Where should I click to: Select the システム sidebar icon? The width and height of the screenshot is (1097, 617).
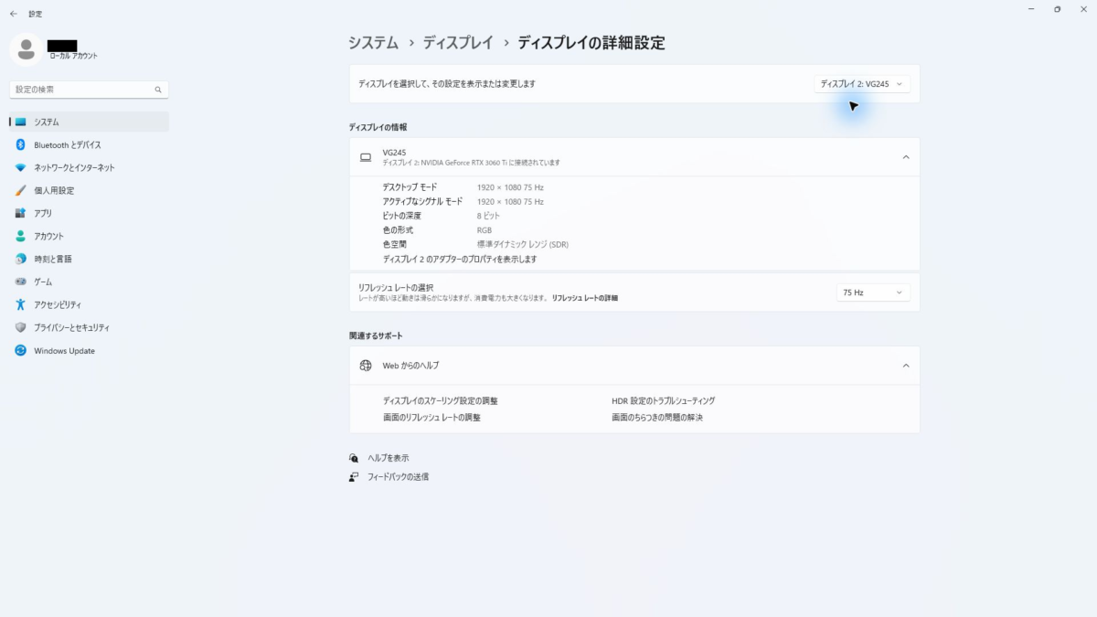click(x=21, y=122)
